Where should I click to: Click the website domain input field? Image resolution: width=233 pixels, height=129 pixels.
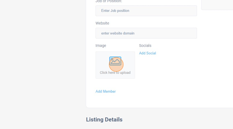[x=146, y=33]
